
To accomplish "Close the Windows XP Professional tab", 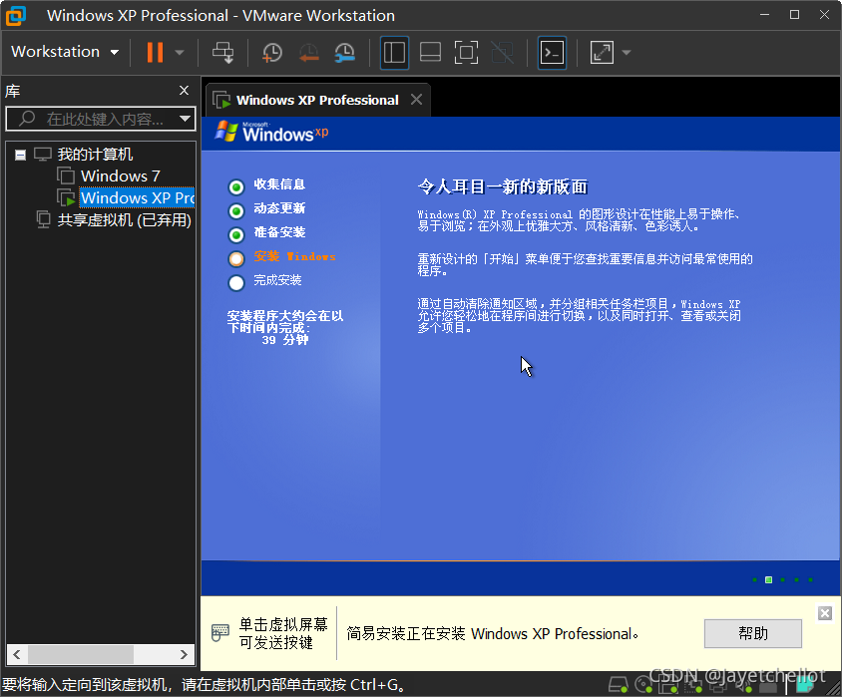I will (x=417, y=100).
